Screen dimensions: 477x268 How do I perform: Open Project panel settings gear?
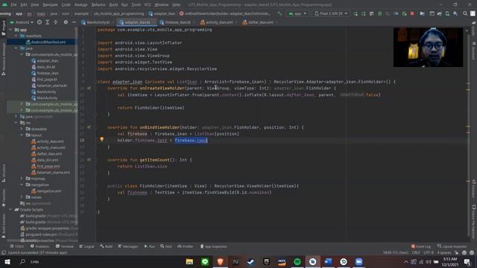click(x=66, y=22)
